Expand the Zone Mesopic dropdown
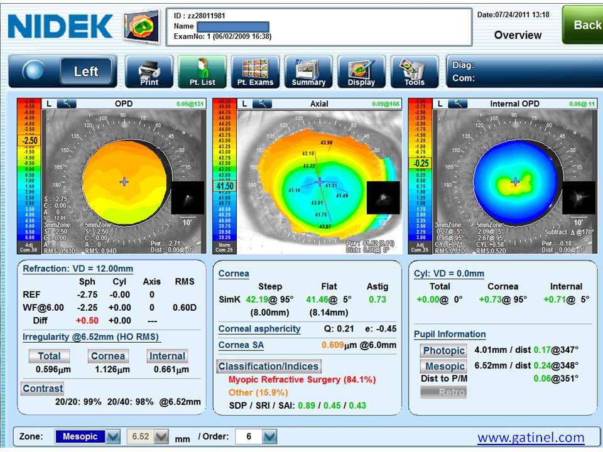The height and width of the screenshot is (452, 603). [x=87, y=436]
